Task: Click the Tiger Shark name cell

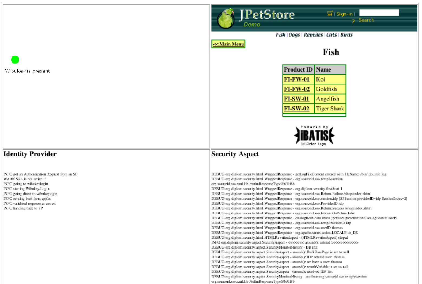Action: point(330,109)
